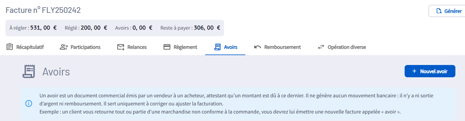Click the envelope icon beside Relances

121,47
